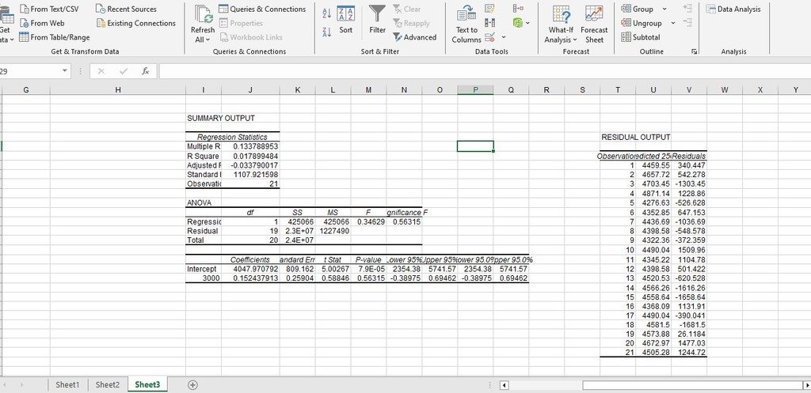Switch to the Sheet1 tab
811x393 pixels.
(x=67, y=385)
